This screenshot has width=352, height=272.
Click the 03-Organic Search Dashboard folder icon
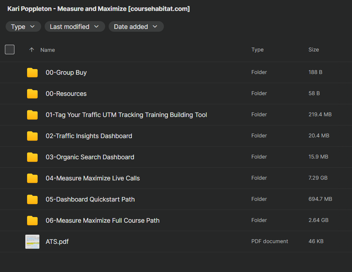(x=32, y=157)
